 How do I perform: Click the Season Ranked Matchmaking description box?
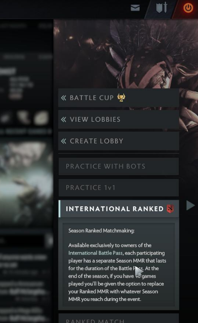[119, 265]
